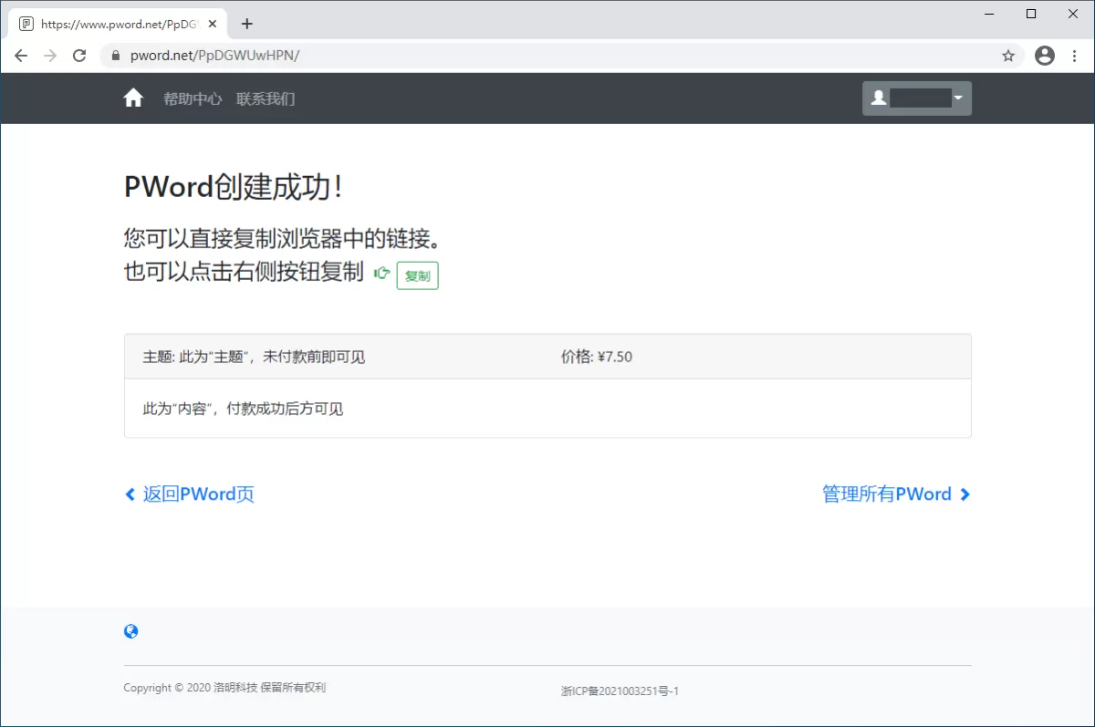
Task: Go to the PWord home icon
Action: tap(133, 99)
